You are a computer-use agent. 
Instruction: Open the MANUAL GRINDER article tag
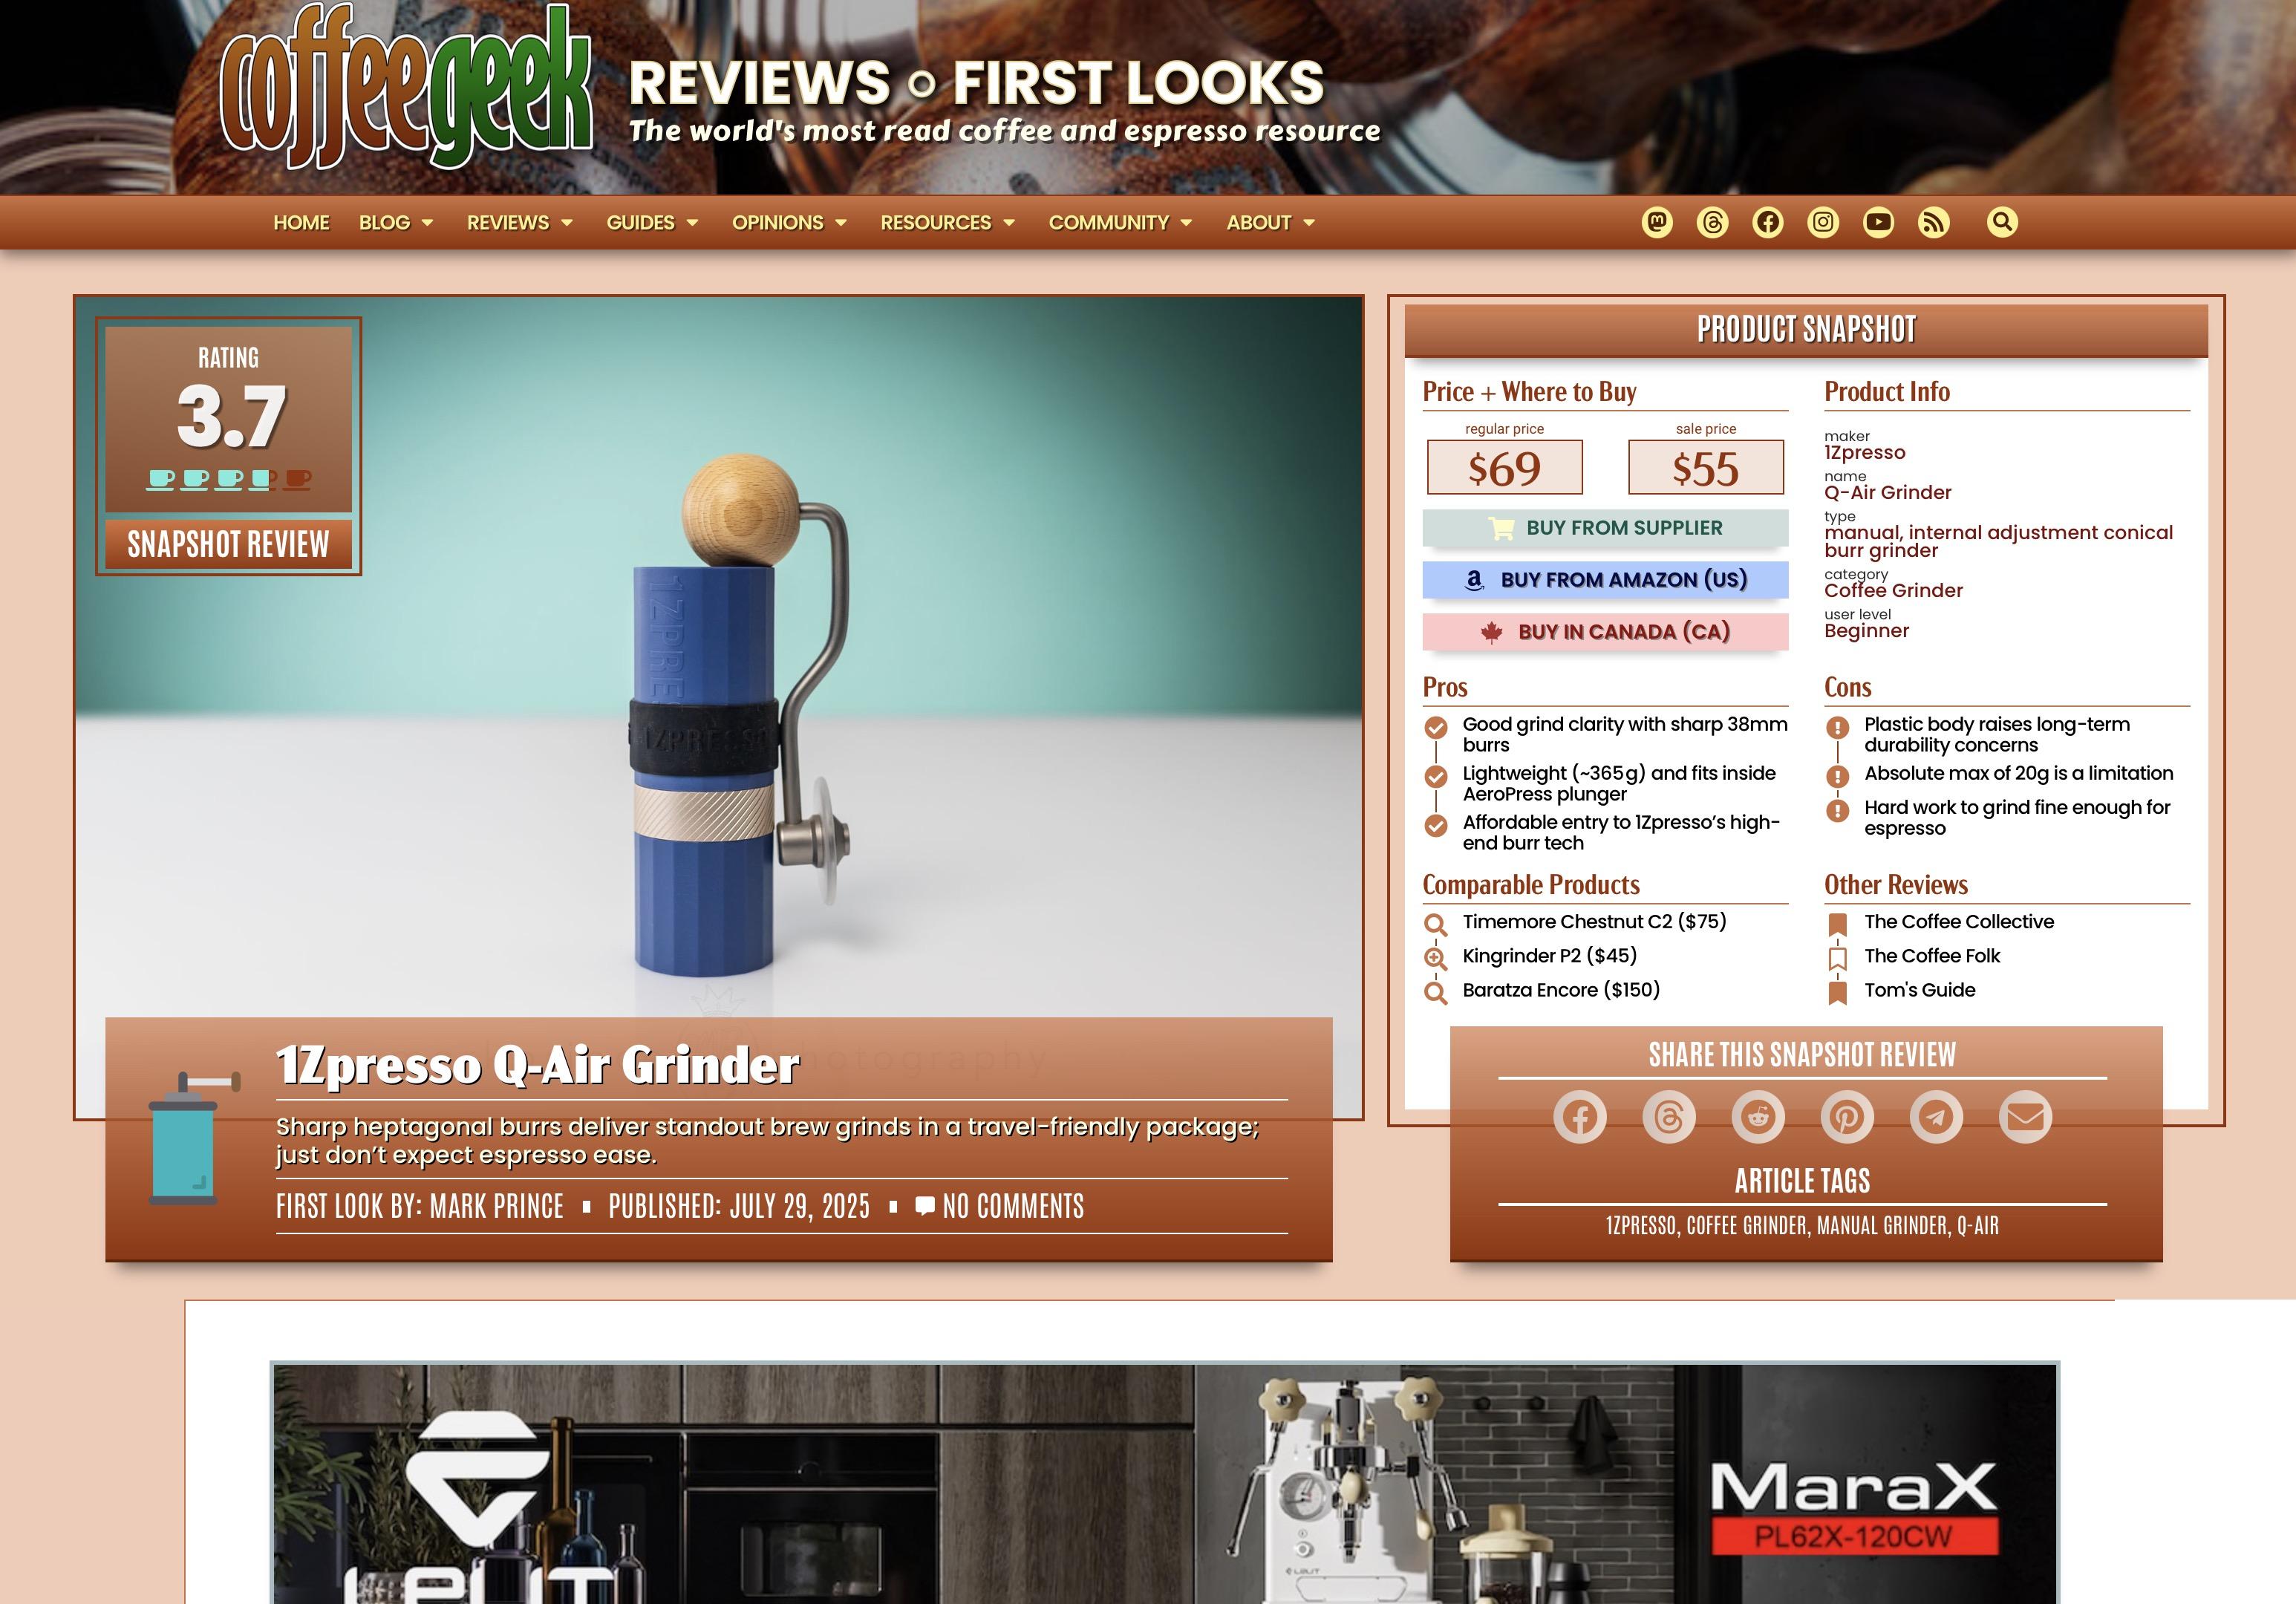coord(1882,1226)
